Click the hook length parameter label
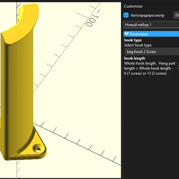This screenshot has height=179, width=179. click(x=135, y=58)
